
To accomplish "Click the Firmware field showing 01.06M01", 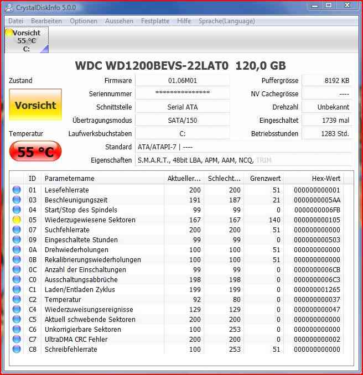I will (x=183, y=81).
